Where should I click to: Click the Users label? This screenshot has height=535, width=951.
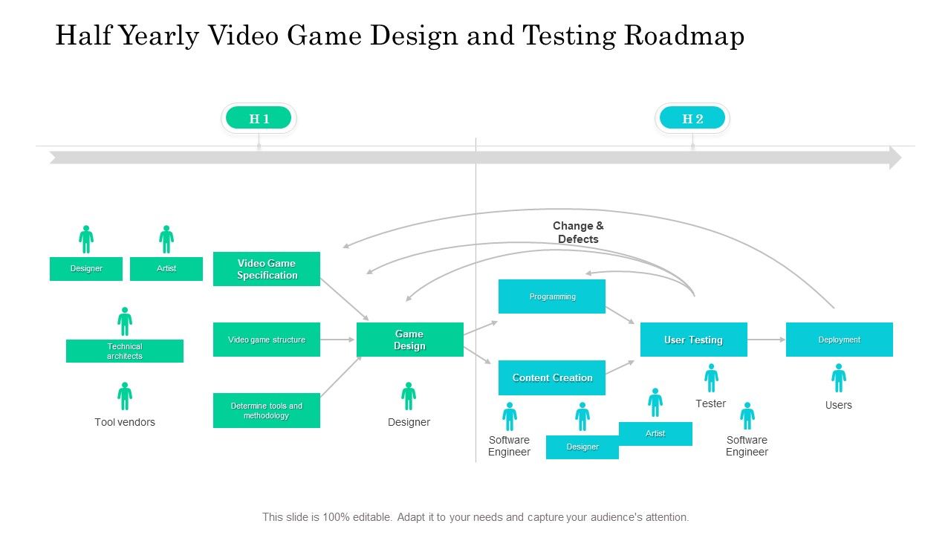point(839,405)
